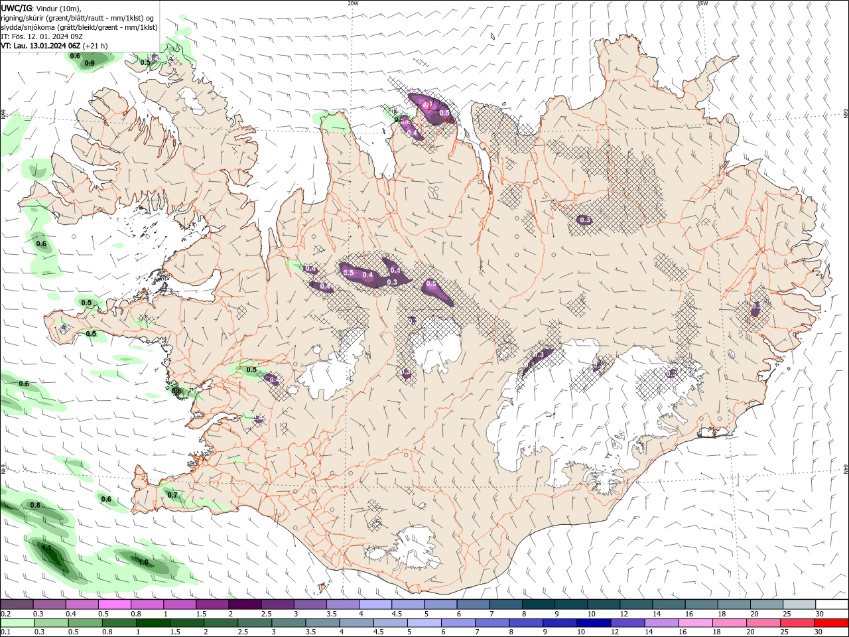Click the 'IT: Fös. 12. 01. 2024 09Z' line
Viewport: 849px width, 637px height.
[42, 36]
